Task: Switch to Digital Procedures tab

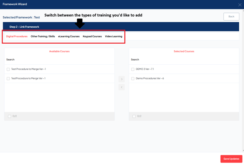Action: pos(17,36)
